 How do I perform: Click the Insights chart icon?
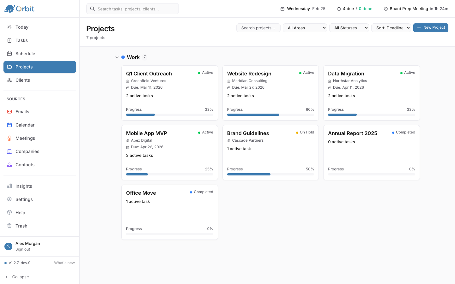[x=9, y=186]
